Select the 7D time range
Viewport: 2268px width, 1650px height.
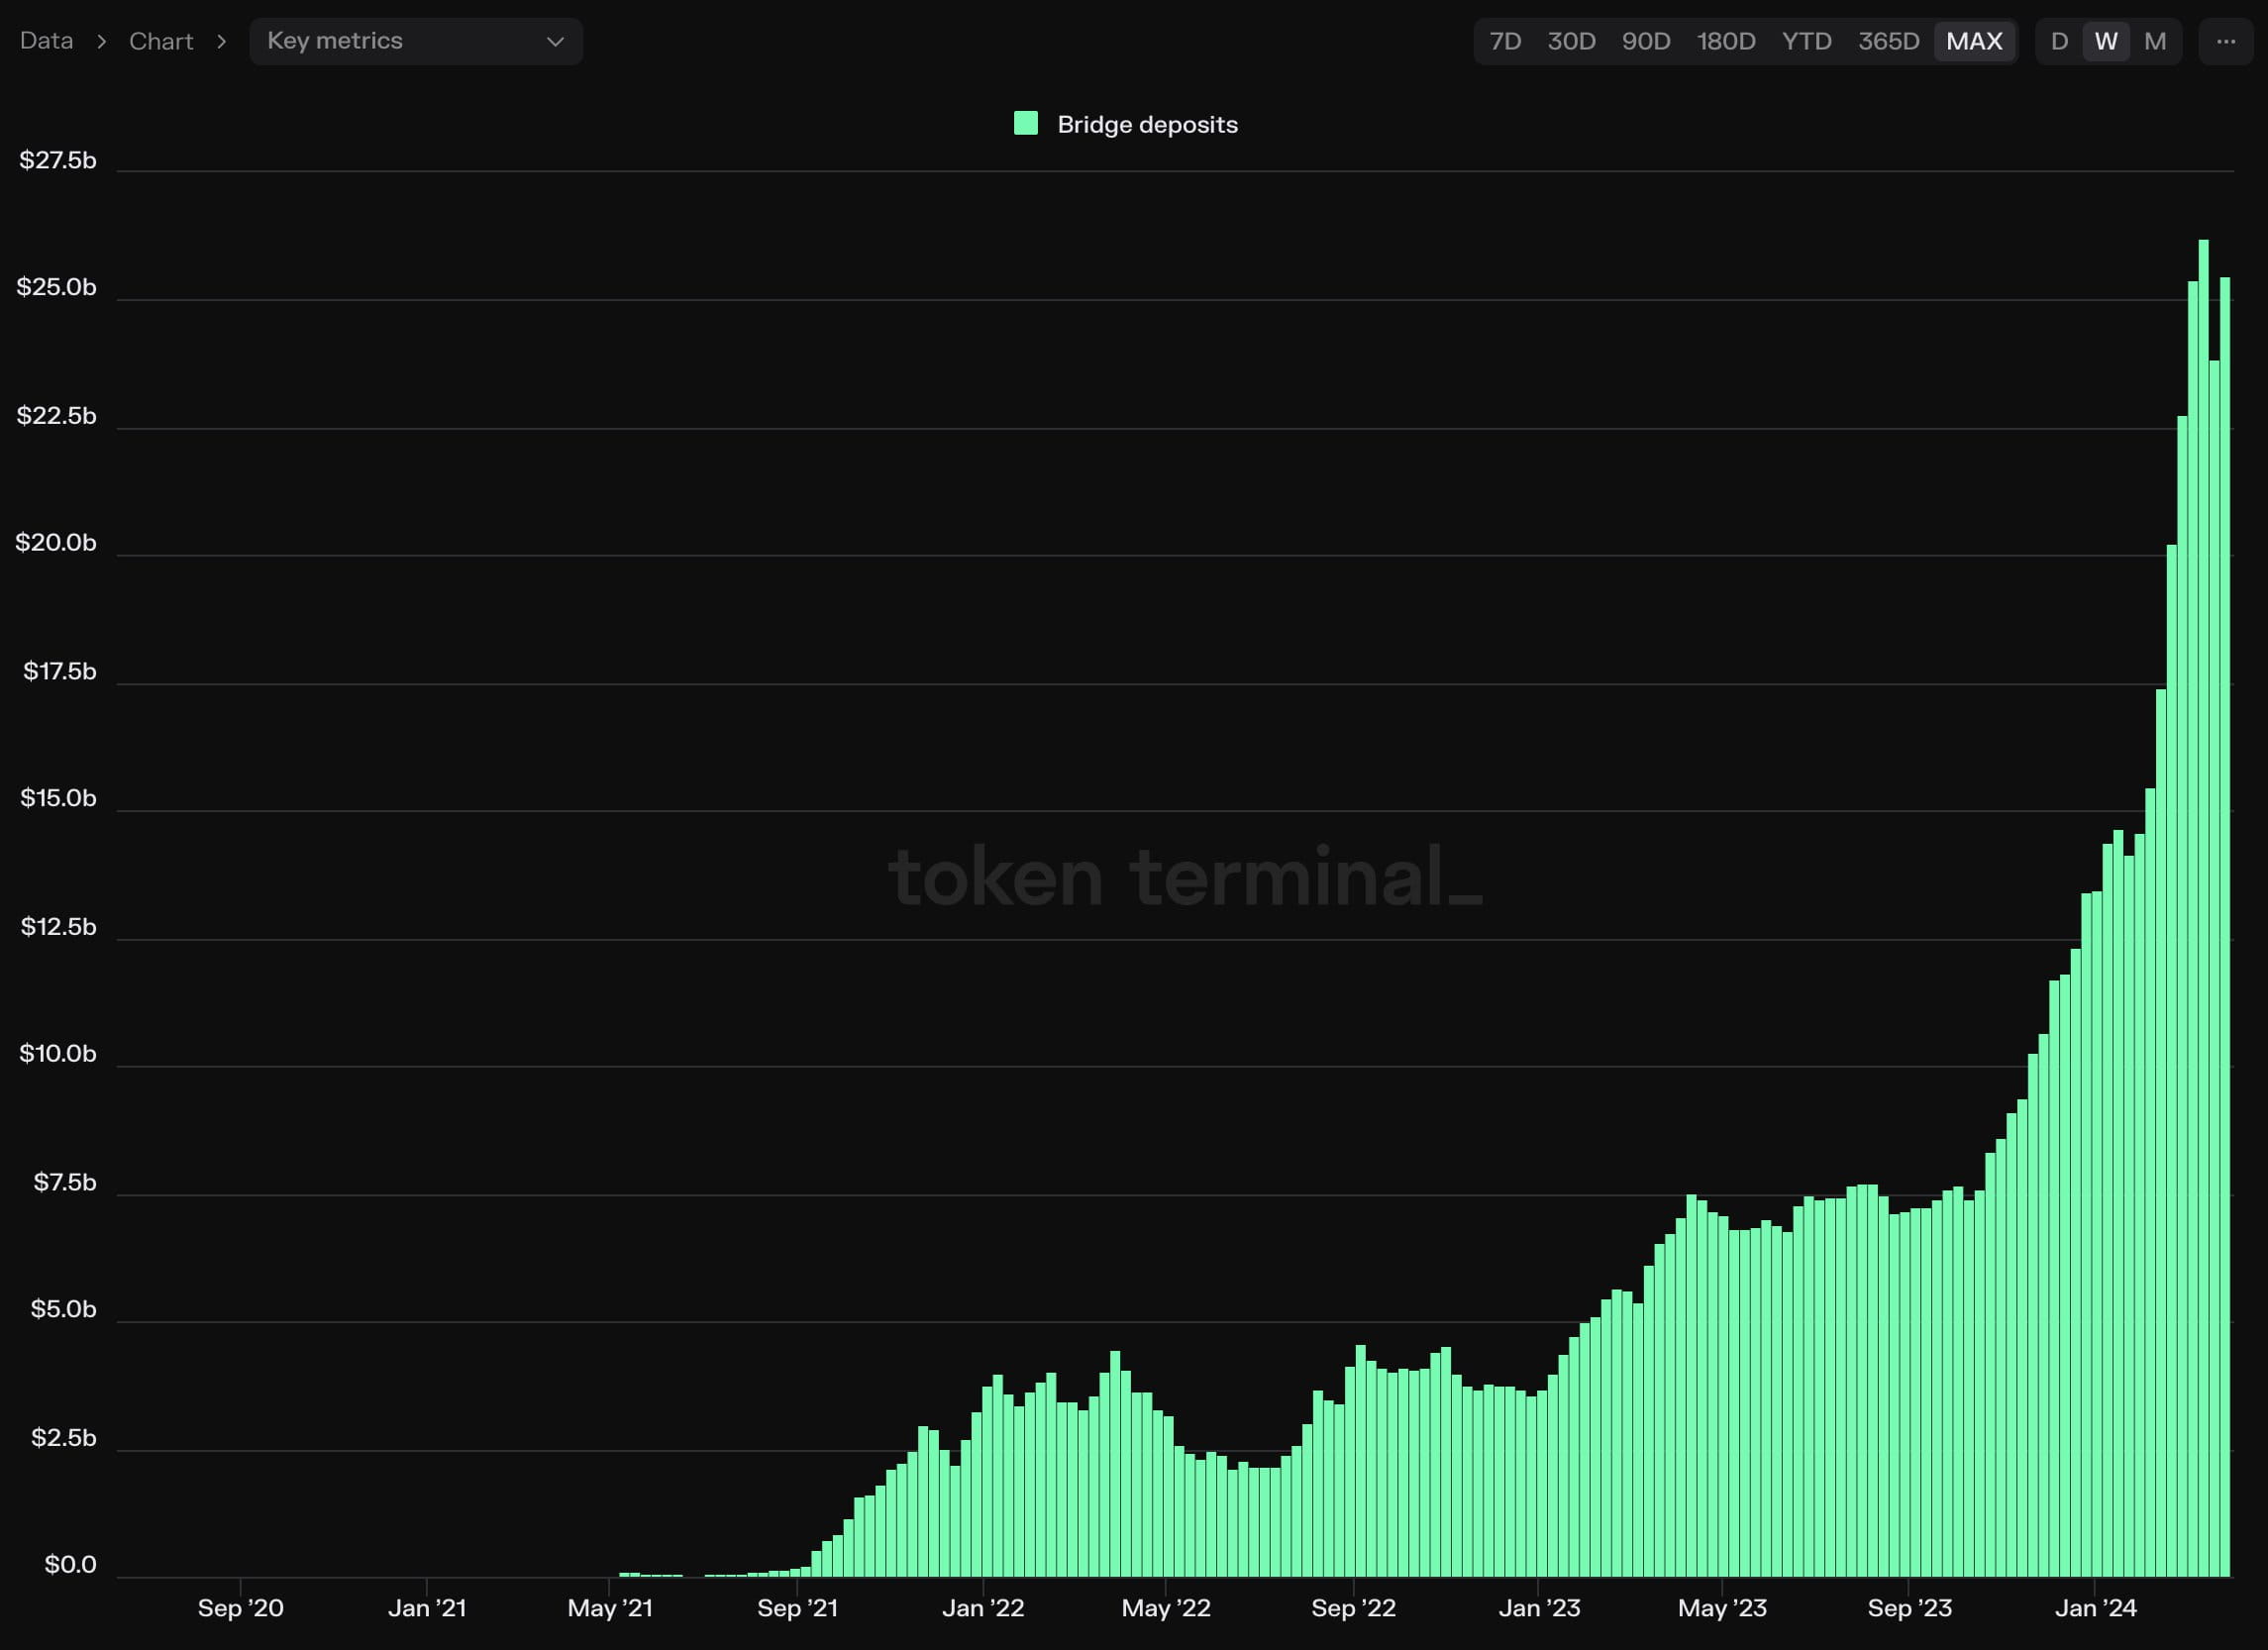pos(1505,41)
